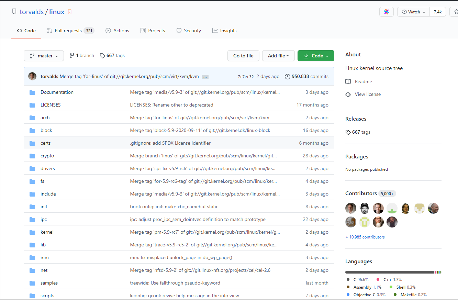Expand the commit message ellipsis button
458x300 pixels.
point(205,77)
